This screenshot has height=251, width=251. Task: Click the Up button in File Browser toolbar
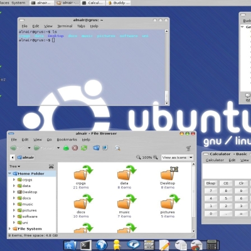click(x=66, y=148)
